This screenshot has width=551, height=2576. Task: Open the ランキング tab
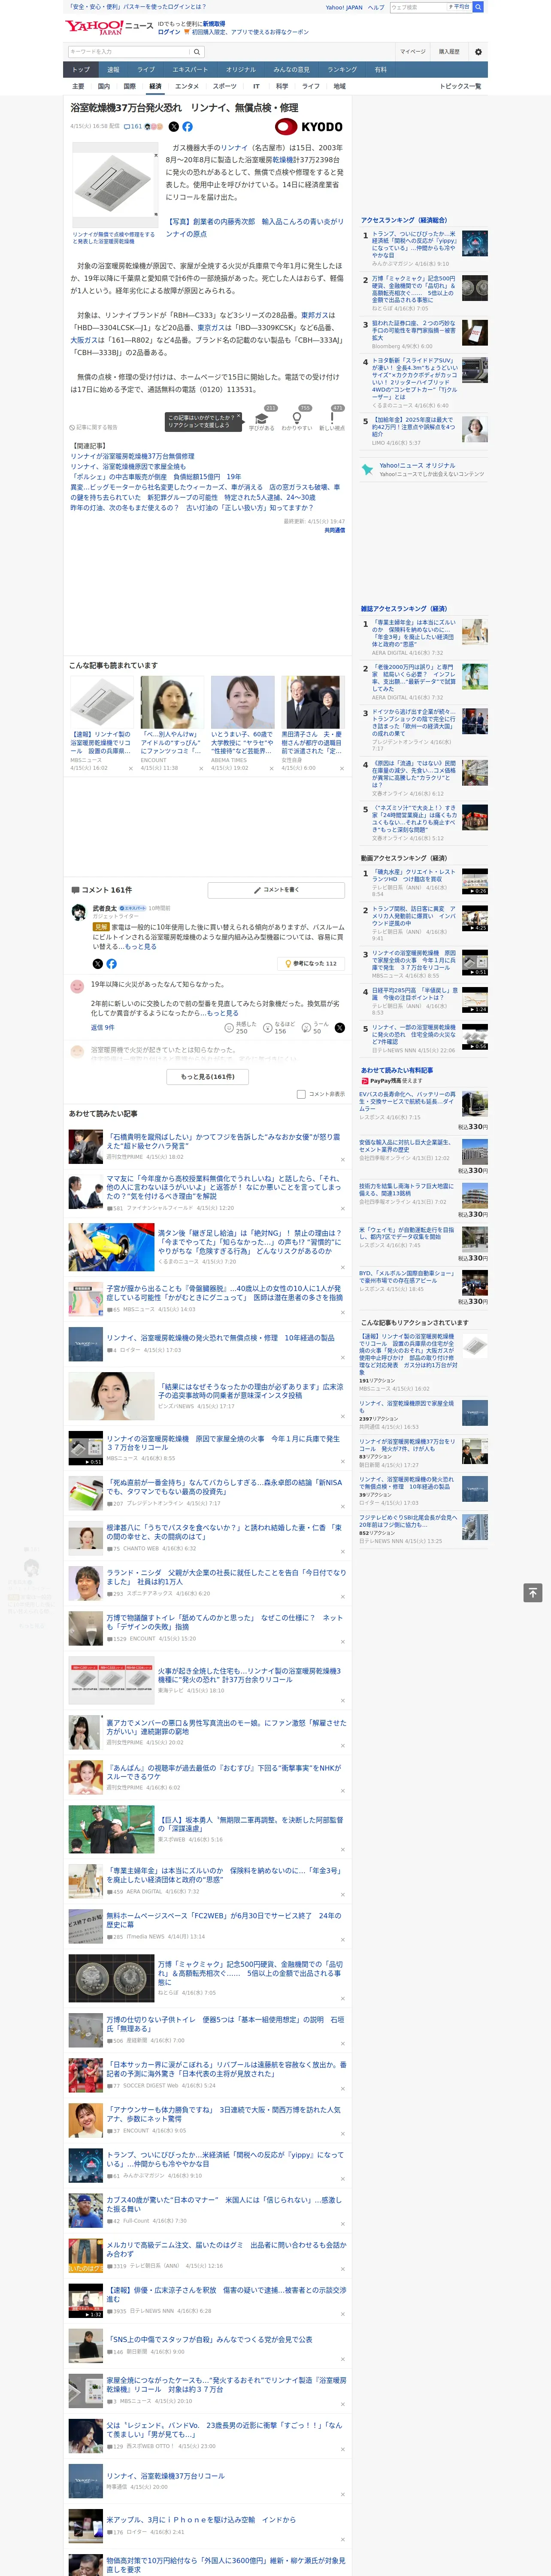[x=342, y=70]
